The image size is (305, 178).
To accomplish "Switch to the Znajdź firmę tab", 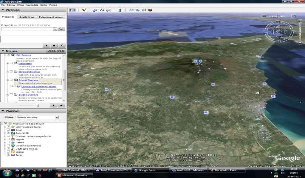I will pos(27,17).
